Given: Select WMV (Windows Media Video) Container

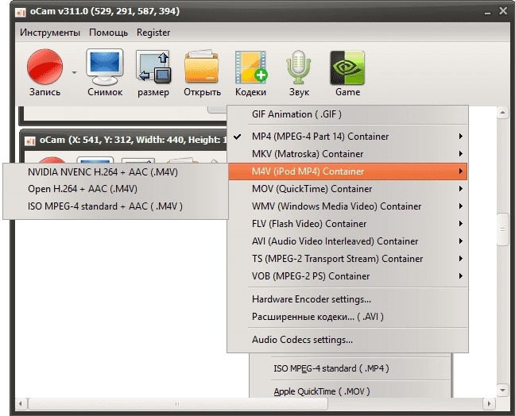Looking at the screenshot, I should click(x=347, y=206).
